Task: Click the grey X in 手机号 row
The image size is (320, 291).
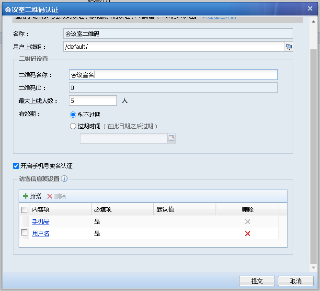Action: point(247,222)
